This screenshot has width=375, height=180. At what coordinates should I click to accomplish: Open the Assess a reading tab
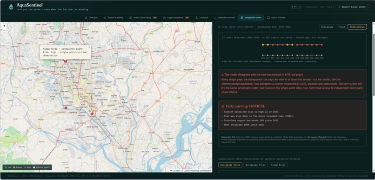114,18
